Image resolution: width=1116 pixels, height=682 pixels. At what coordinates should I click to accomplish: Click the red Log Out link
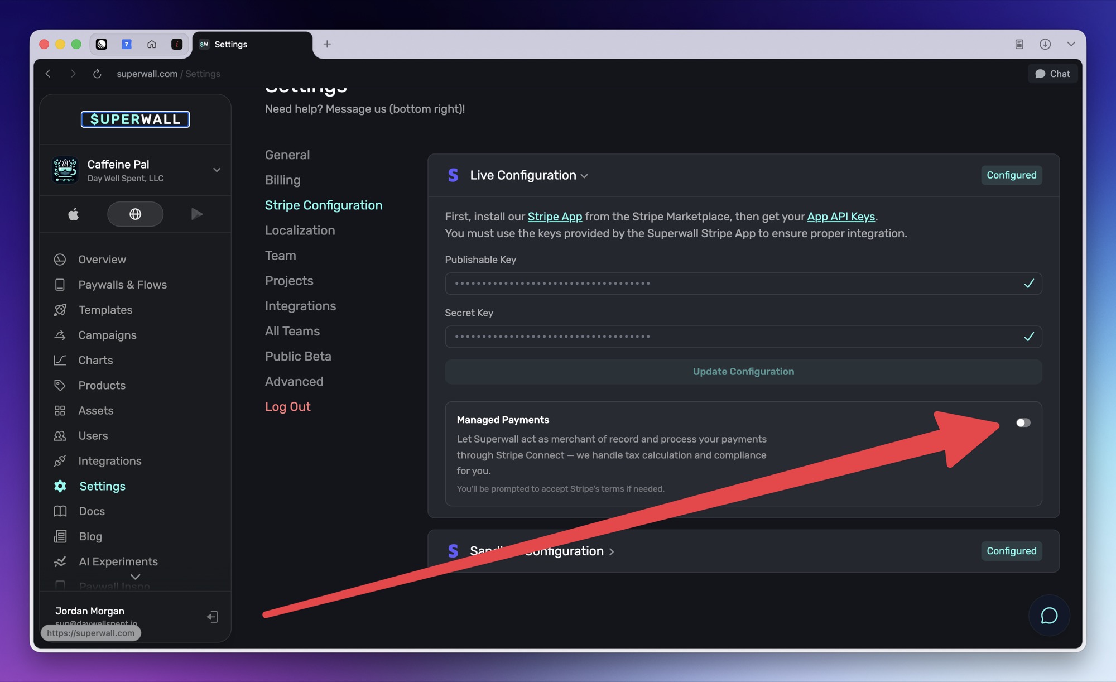[287, 407]
